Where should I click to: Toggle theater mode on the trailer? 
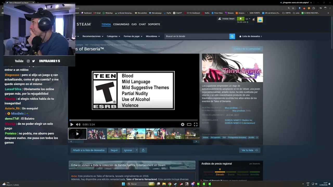[189, 124]
